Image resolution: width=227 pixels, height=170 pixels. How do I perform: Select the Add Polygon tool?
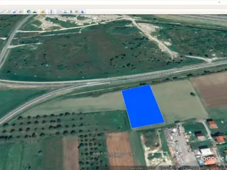[3, 12]
